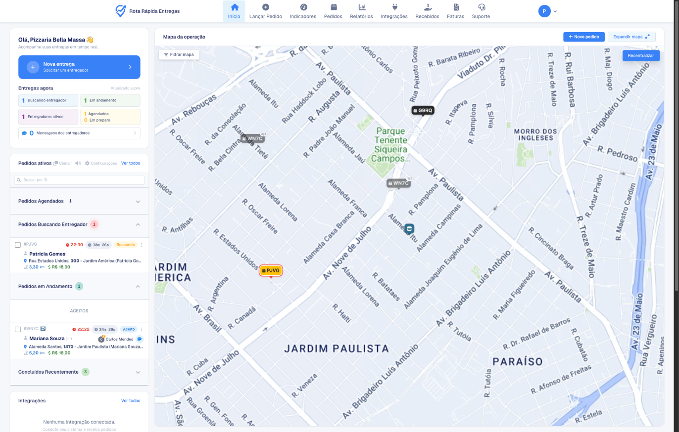The height and width of the screenshot is (432, 679).
Task: Open the Pedidos tab in top navigation
Action: (333, 11)
